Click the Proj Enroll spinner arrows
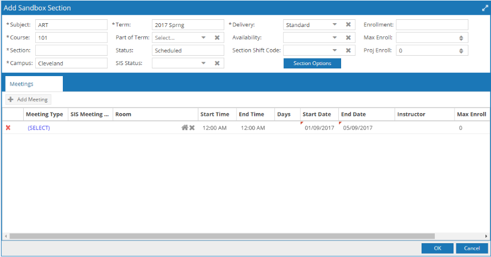The height and width of the screenshot is (257, 491). tap(461, 51)
